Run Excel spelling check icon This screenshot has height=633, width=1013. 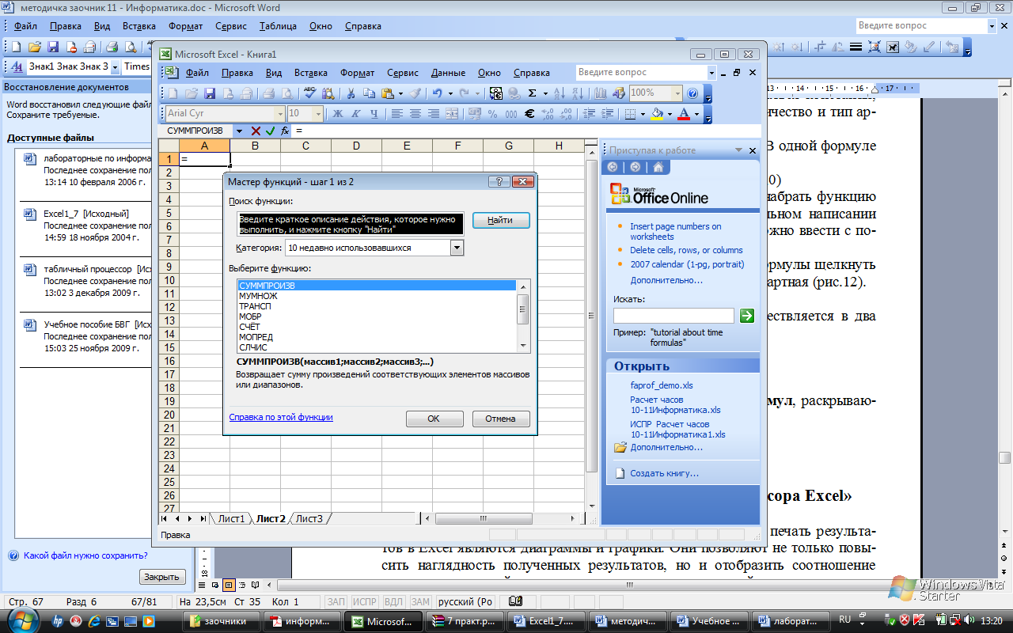(309, 93)
